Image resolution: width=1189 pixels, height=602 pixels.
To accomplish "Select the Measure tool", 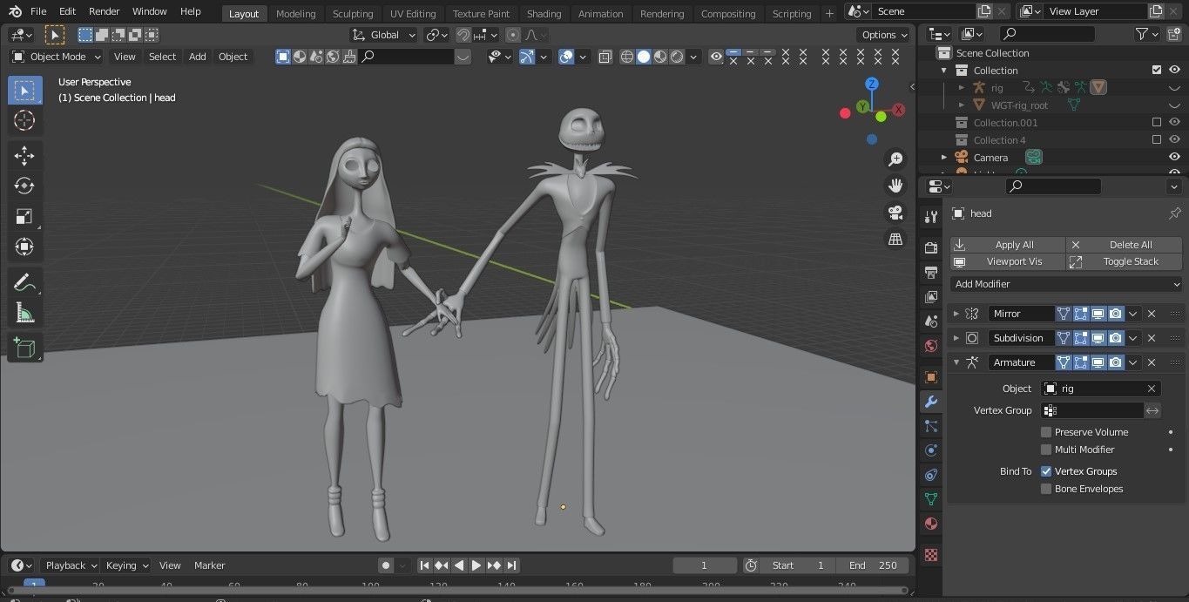I will tap(24, 313).
